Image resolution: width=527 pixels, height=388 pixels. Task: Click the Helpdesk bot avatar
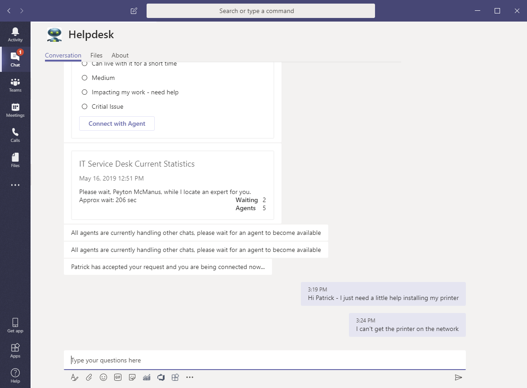[54, 35]
